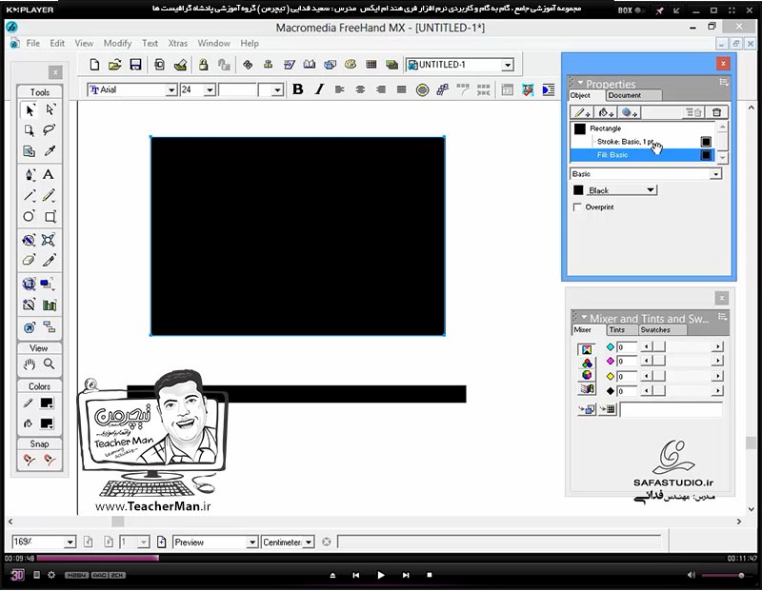Select the Line tool
Screen dimensions: 762x591
pyautogui.click(x=30, y=195)
